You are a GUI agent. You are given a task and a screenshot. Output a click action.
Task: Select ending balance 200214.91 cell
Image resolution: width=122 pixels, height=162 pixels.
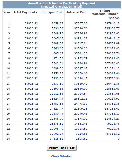pyautogui.click(x=105, y=99)
